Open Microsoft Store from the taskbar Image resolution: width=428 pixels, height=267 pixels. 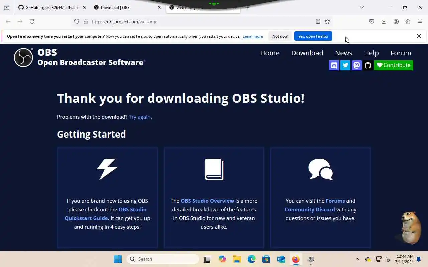[266, 259]
